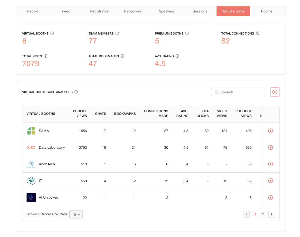Download all booth analytics report
Viewport: 300px width, 237px height.
click(275, 92)
